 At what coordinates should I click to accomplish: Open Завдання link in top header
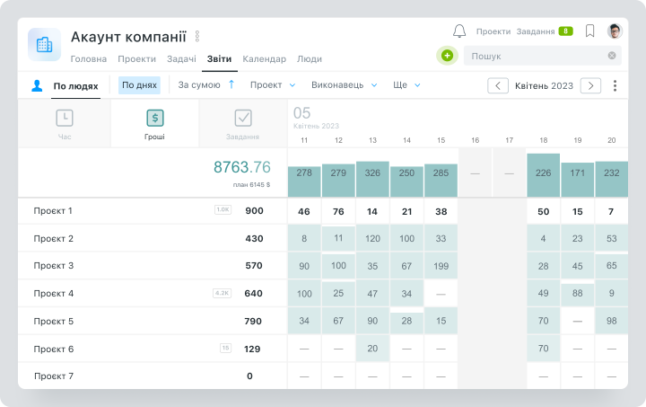[536, 31]
